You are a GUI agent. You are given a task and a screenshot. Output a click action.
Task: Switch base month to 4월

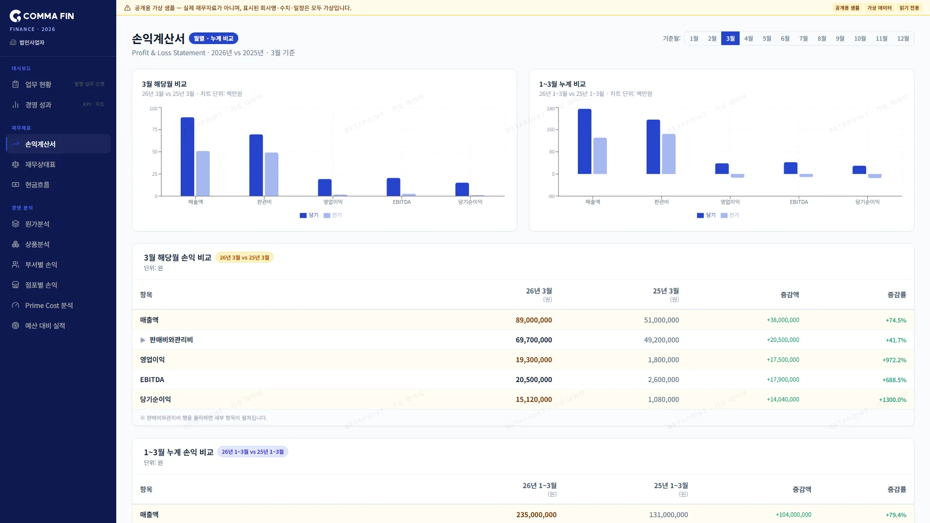(749, 38)
